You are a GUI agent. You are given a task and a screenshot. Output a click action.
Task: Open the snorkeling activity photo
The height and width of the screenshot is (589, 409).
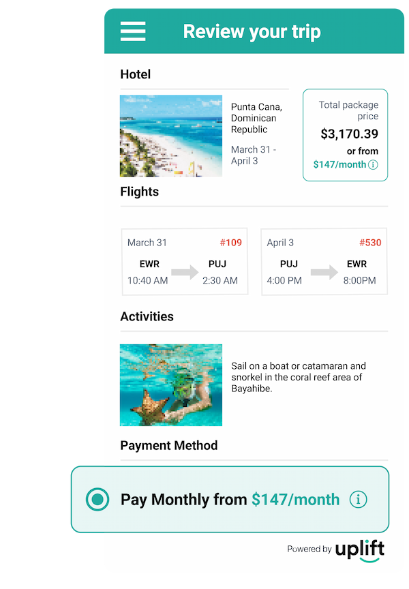pyautogui.click(x=171, y=384)
